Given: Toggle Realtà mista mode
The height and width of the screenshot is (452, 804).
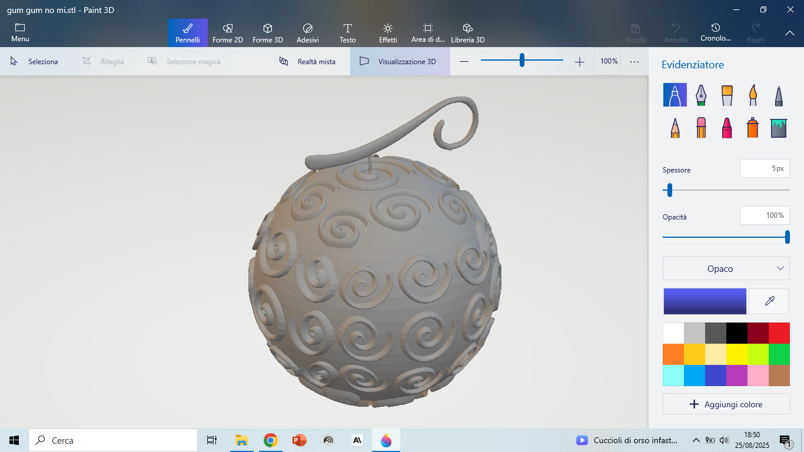Looking at the screenshot, I should pyautogui.click(x=308, y=61).
